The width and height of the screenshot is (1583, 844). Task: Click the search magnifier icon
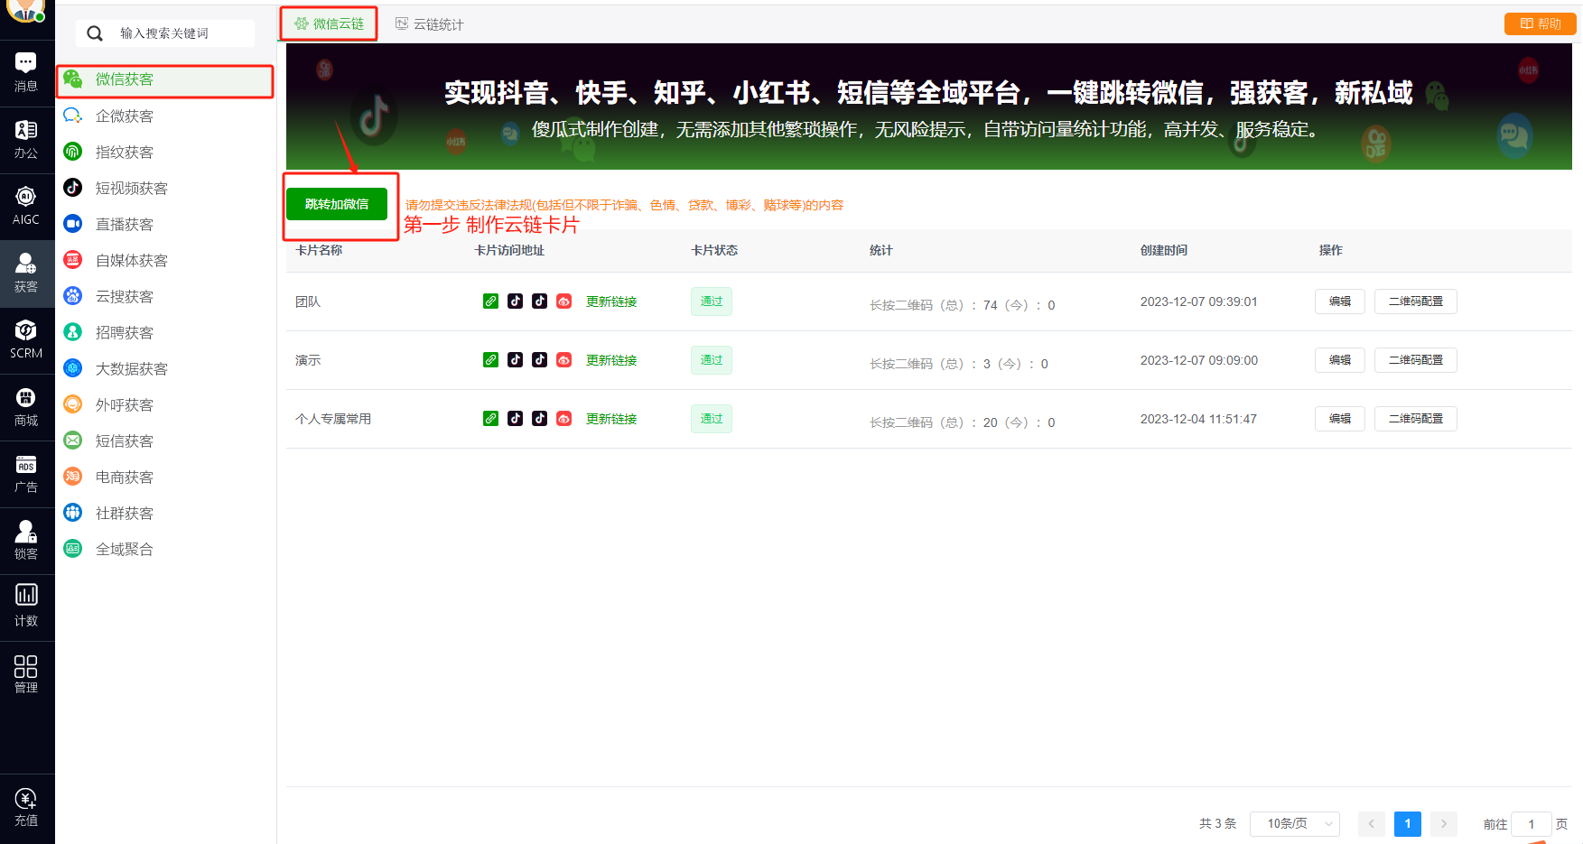(95, 33)
